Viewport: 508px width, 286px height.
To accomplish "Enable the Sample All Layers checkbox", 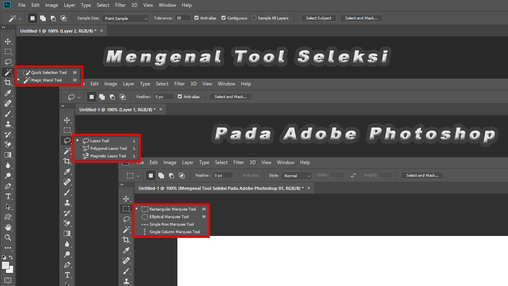I will click(254, 18).
